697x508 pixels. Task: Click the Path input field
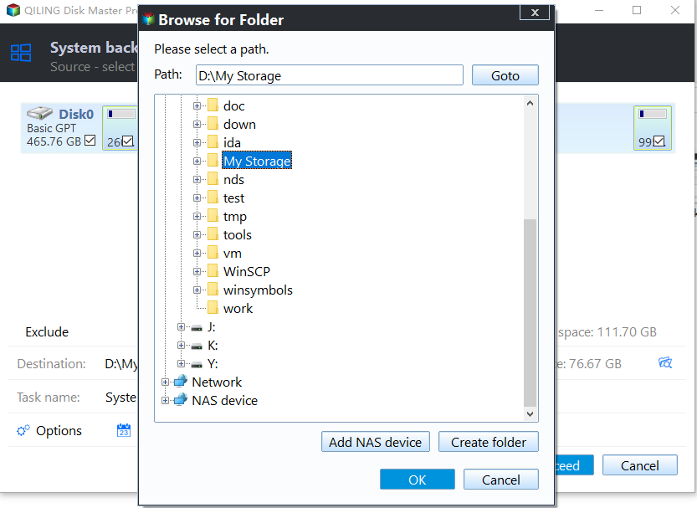point(330,75)
